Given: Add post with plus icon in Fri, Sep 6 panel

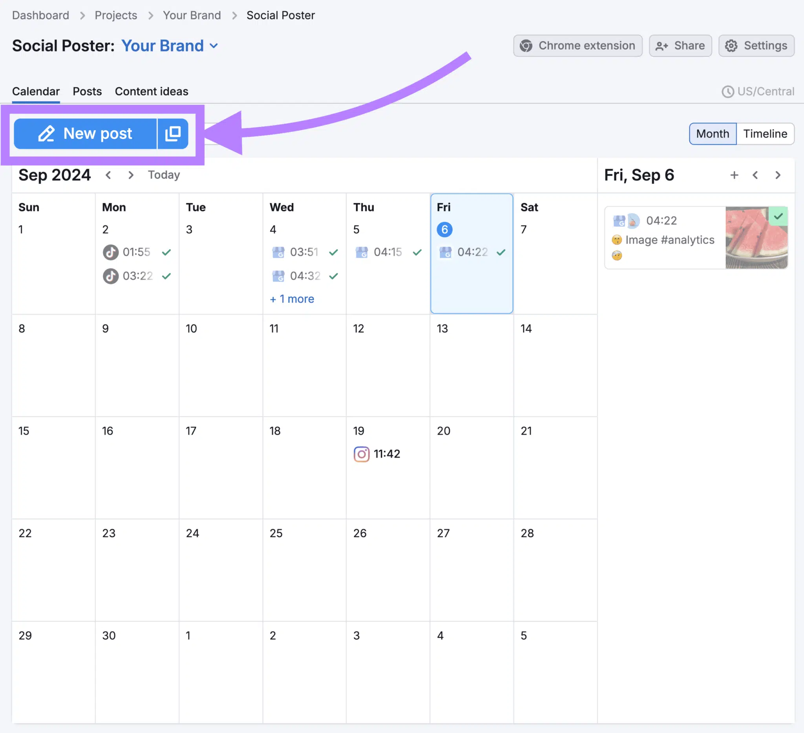Looking at the screenshot, I should (734, 175).
